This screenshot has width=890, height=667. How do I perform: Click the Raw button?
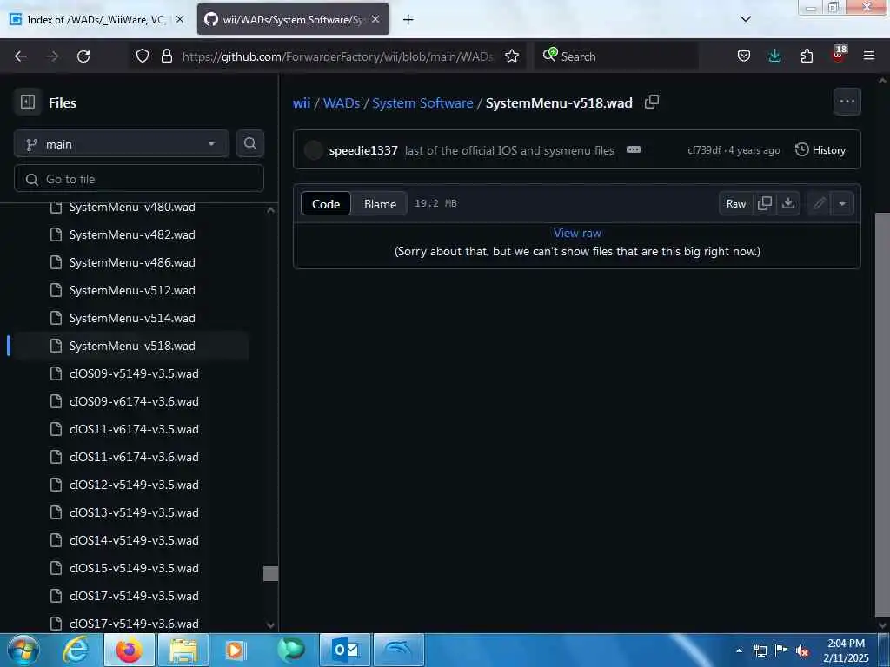point(736,203)
